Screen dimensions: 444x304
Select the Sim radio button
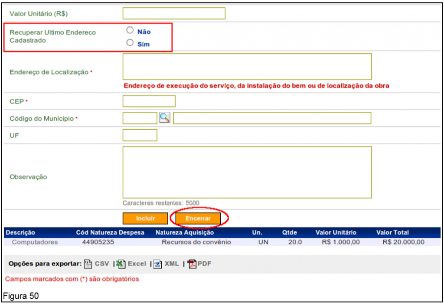pyautogui.click(x=129, y=43)
